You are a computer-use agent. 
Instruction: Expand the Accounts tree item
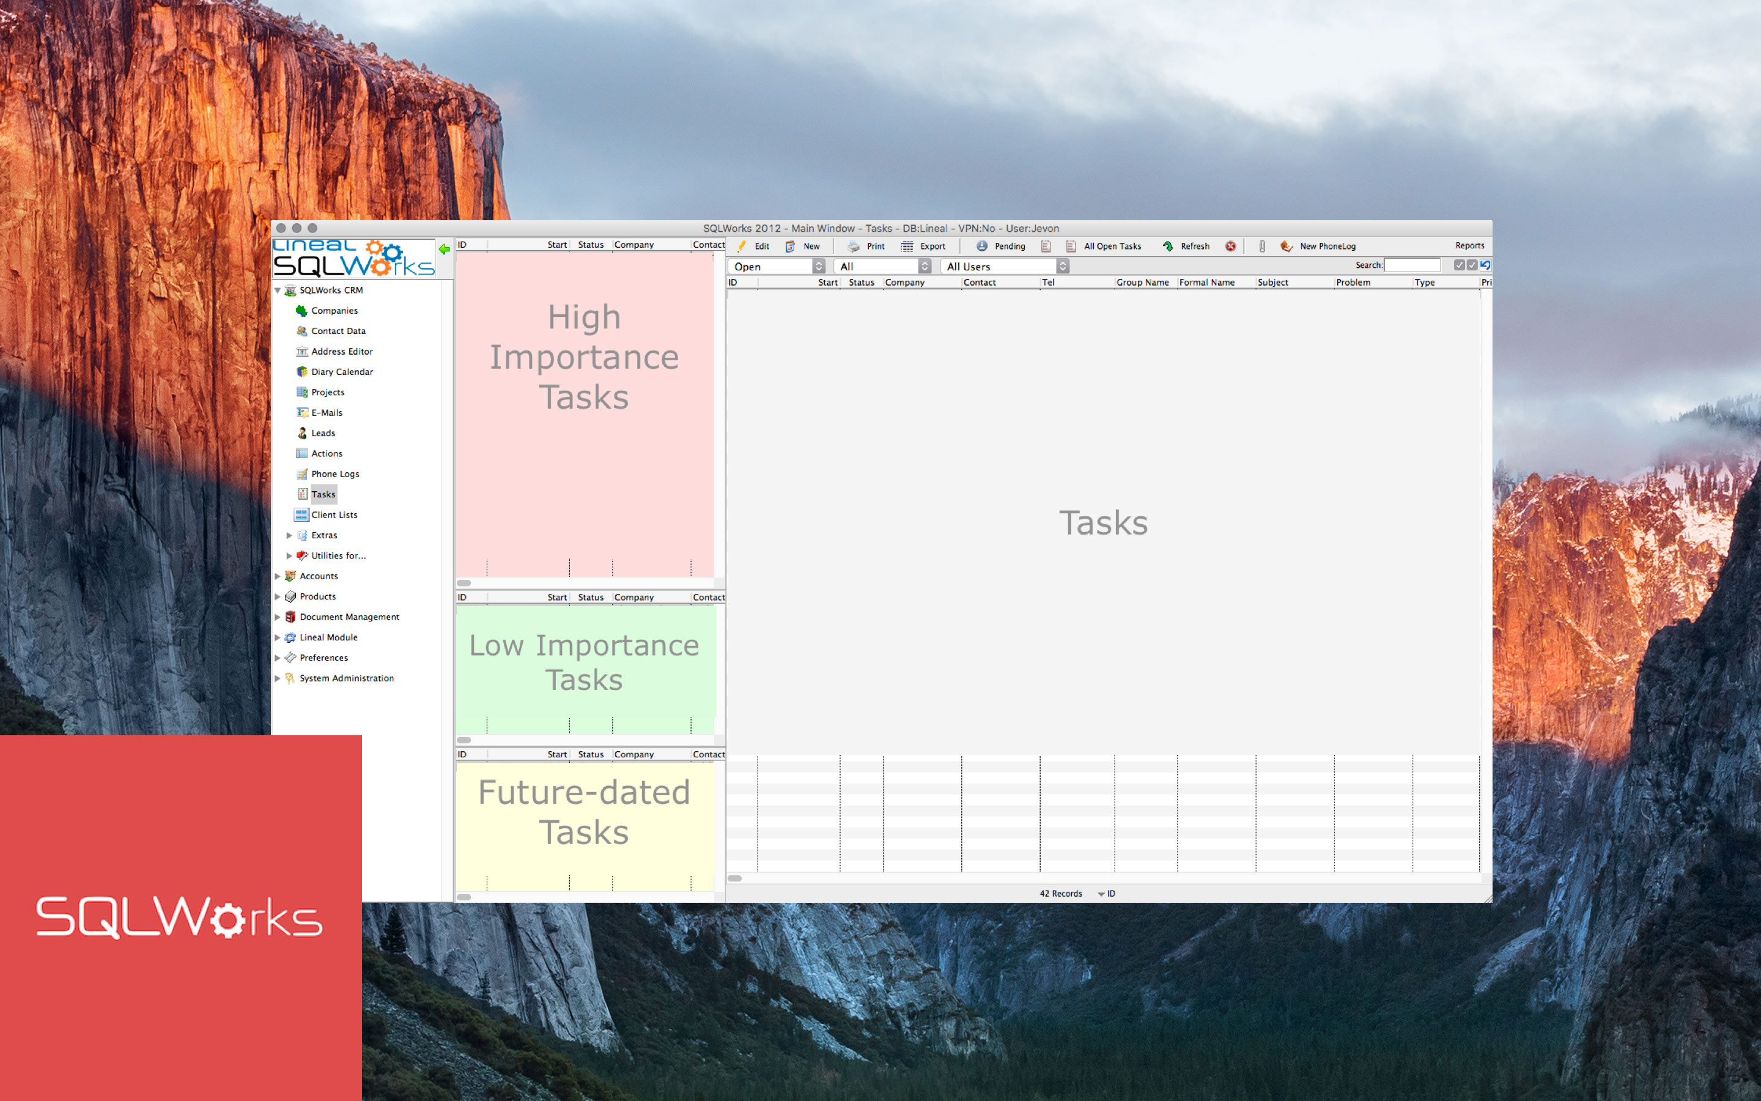pyautogui.click(x=278, y=576)
